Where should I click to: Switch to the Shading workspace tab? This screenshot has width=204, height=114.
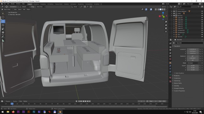66,4
